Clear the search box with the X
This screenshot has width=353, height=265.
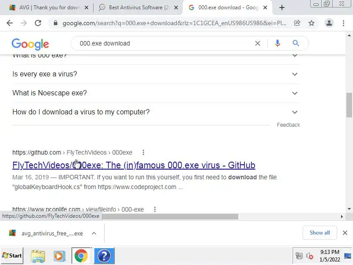tap(258, 43)
